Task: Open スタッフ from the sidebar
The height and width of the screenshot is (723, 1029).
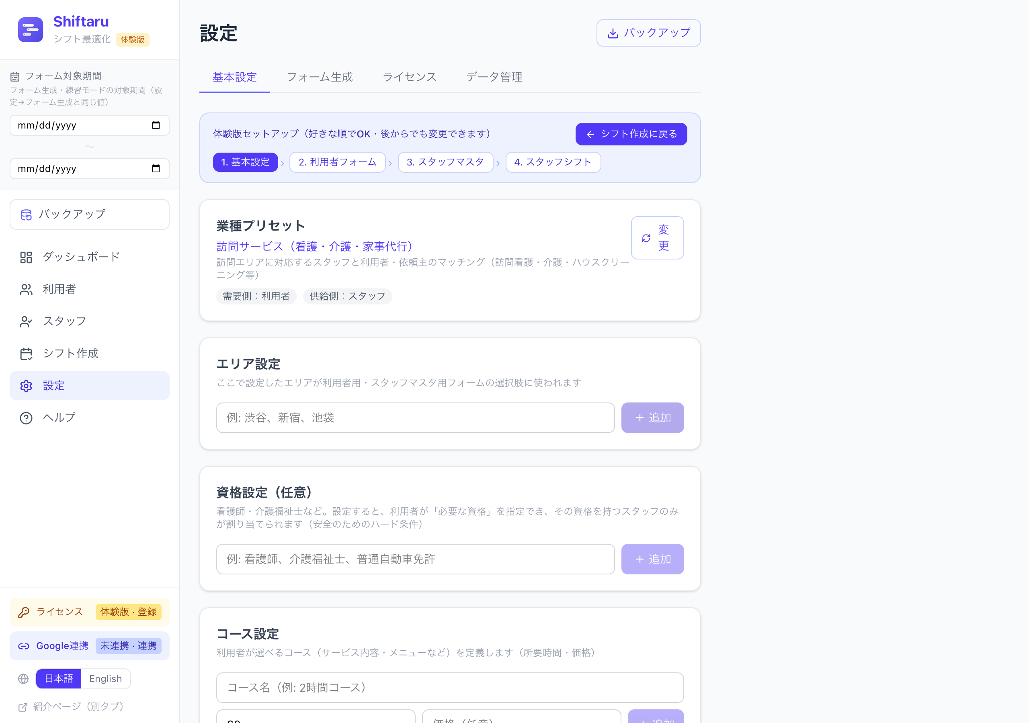Action: 90,322
